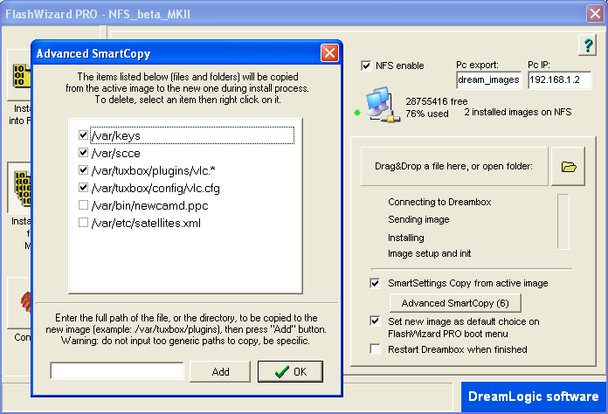
Task: Open the help question mark icon
Action: (x=587, y=45)
